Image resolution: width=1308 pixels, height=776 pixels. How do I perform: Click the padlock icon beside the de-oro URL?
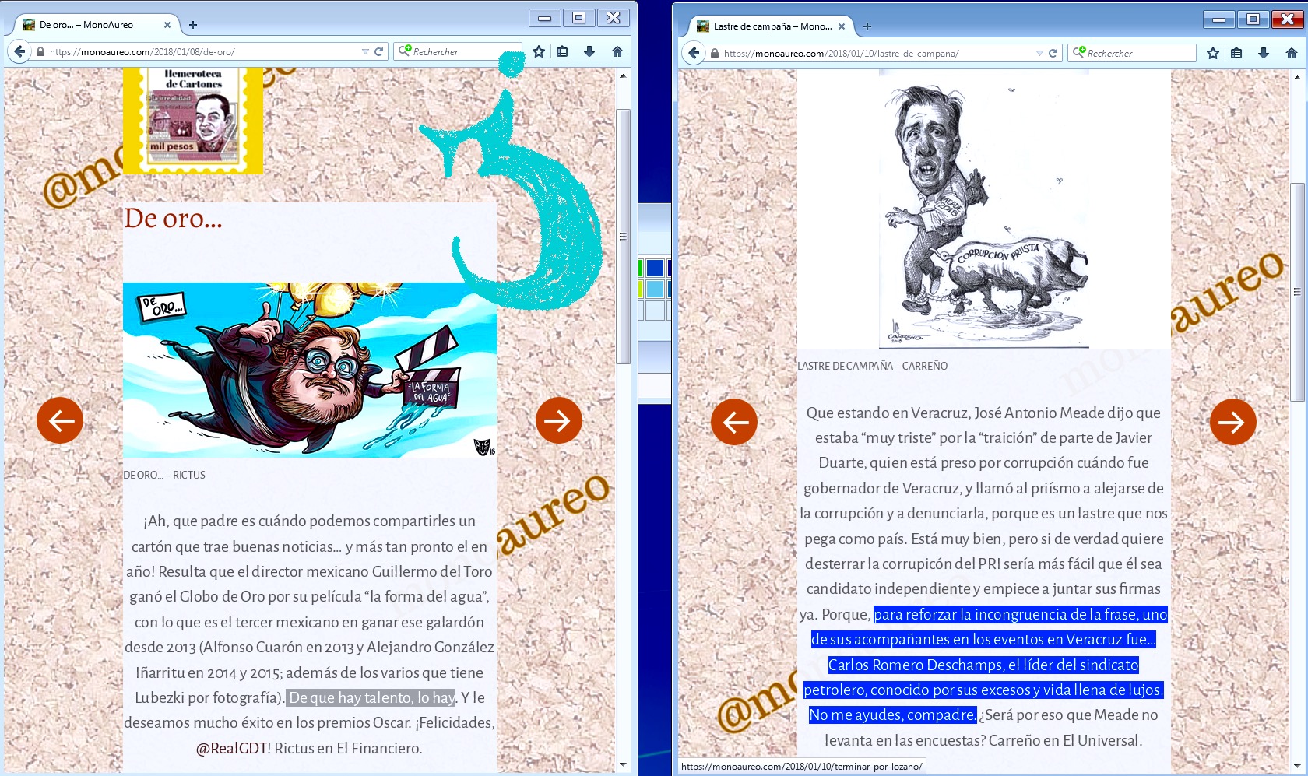click(x=40, y=52)
